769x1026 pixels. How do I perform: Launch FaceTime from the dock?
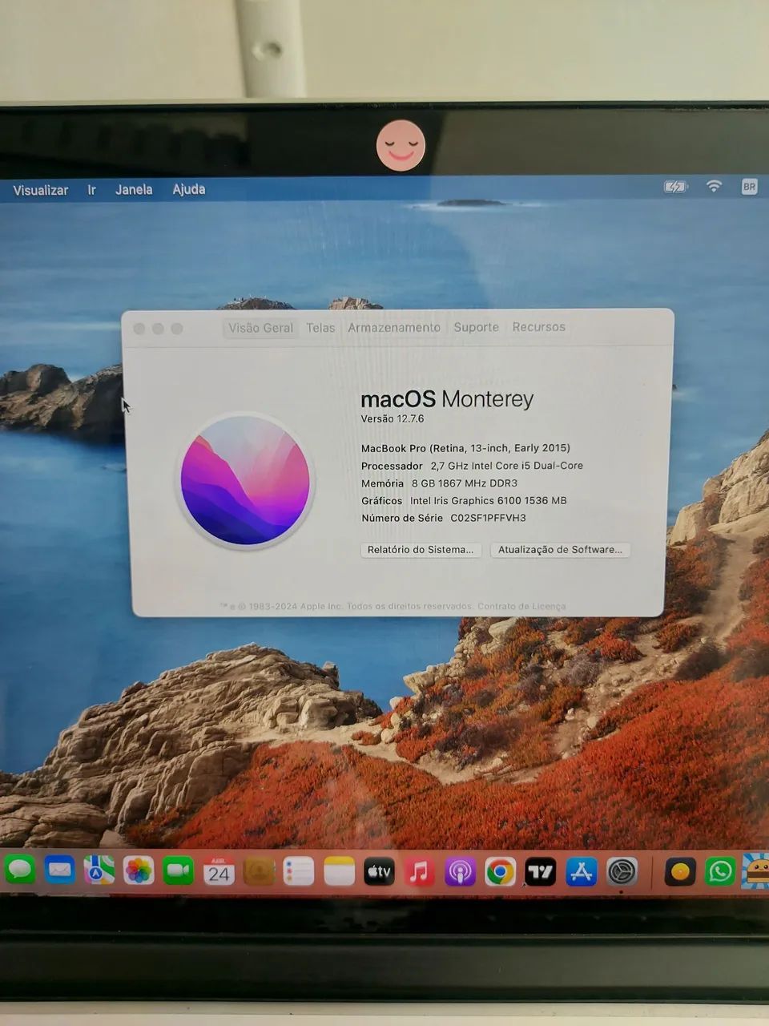pyautogui.click(x=179, y=870)
